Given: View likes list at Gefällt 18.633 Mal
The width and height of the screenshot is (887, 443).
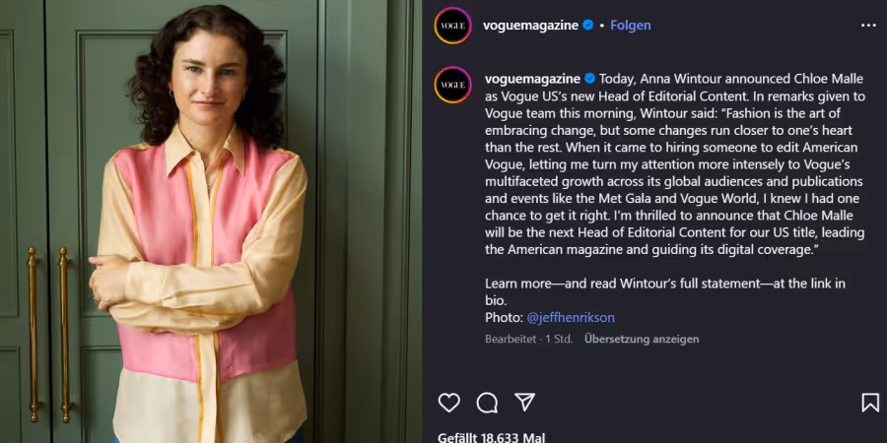Looking at the screenshot, I should pyautogui.click(x=491, y=438).
